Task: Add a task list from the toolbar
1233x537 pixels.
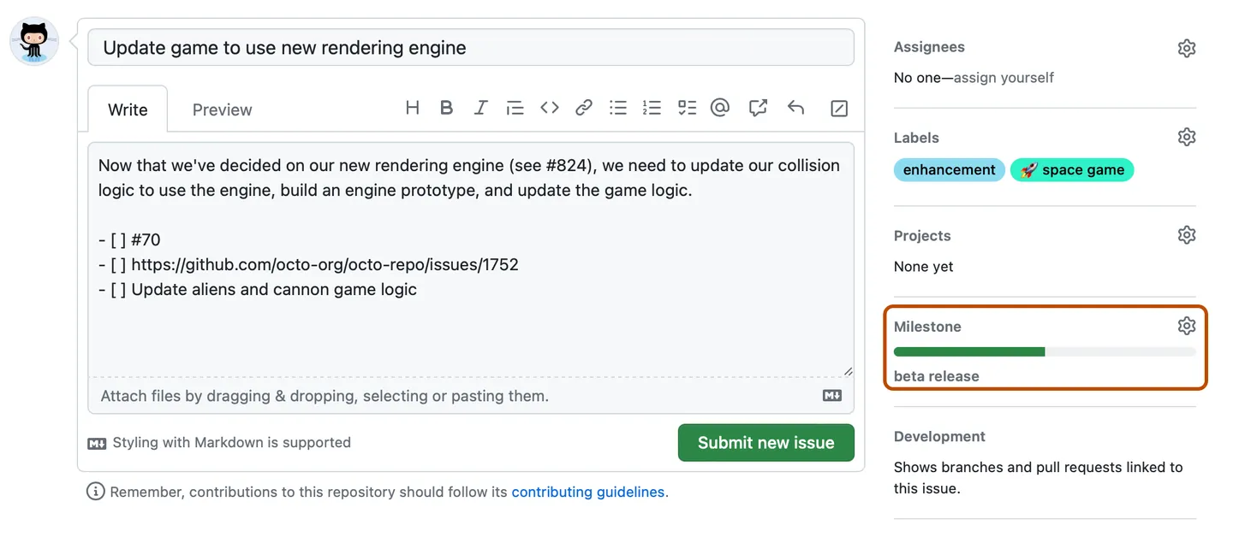Action: (687, 108)
